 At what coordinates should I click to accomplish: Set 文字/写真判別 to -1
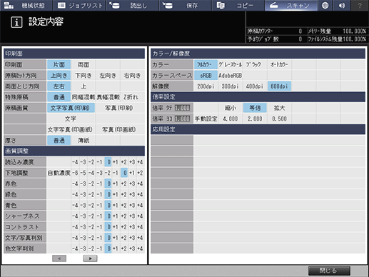click(x=99, y=238)
